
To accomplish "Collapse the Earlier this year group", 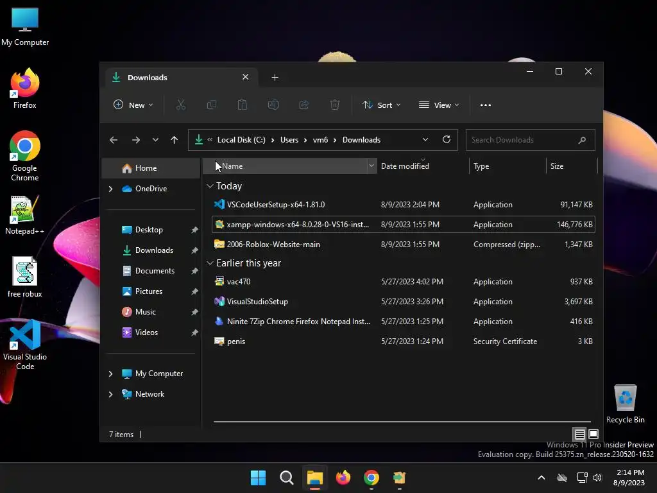I will point(210,263).
